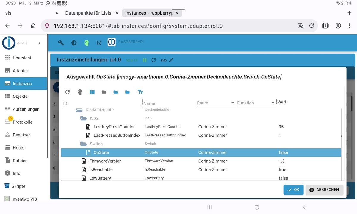Screen dimensions: 357x214
Task: Open Aufzählungen in sidebar
Action: pyautogui.click(x=24, y=109)
